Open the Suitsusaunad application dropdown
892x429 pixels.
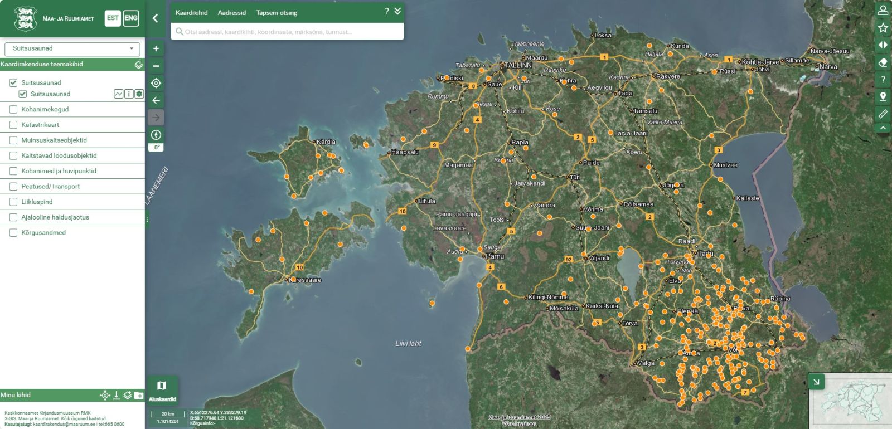[x=72, y=48]
